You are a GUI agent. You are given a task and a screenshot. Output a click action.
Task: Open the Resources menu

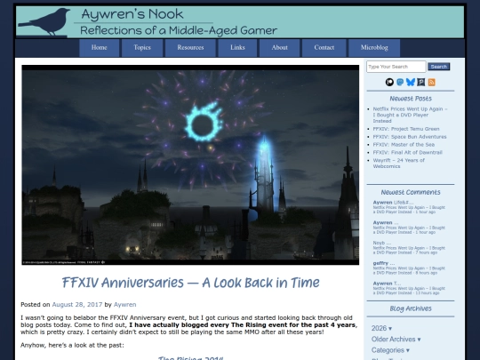190,48
